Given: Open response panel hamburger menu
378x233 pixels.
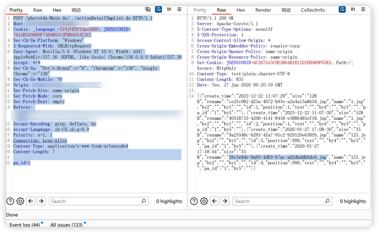Looking at the screenshot, I should tap(363, 9).
